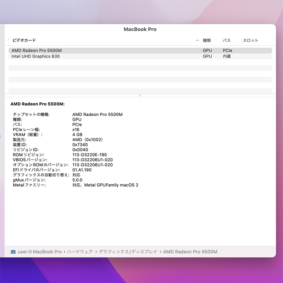This screenshot has height=283, width=283.
Task: Click the PCIe レーン幅 value x16
Action: coord(76,129)
